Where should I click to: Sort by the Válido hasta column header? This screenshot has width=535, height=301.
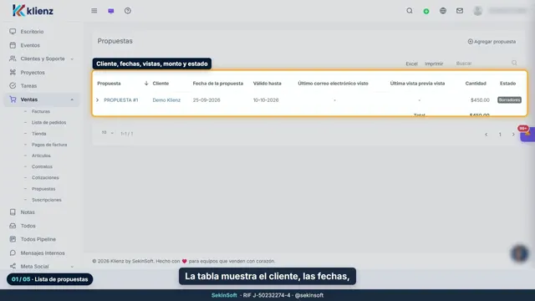click(x=267, y=84)
